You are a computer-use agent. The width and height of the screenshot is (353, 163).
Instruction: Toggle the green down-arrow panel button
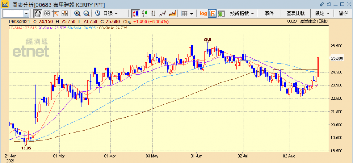click(221, 13)
